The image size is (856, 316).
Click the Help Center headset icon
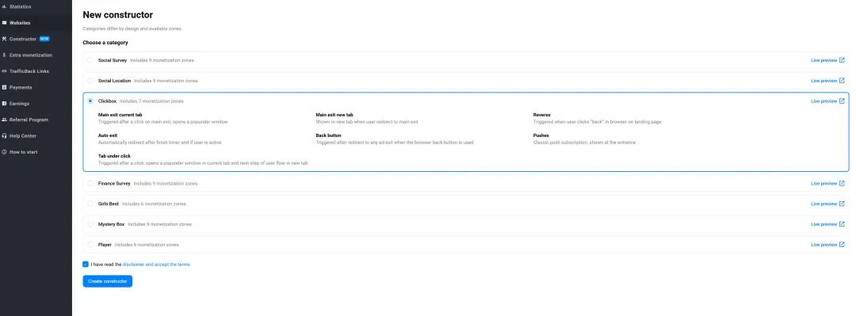tap(5, 135)
